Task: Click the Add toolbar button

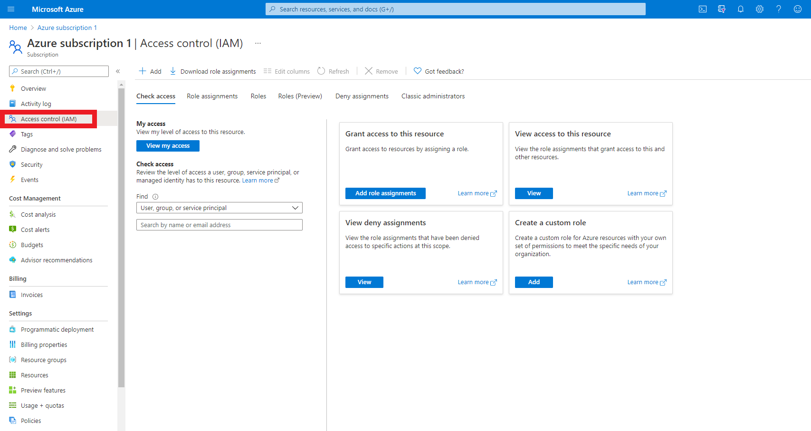Action: pos(150,71)
